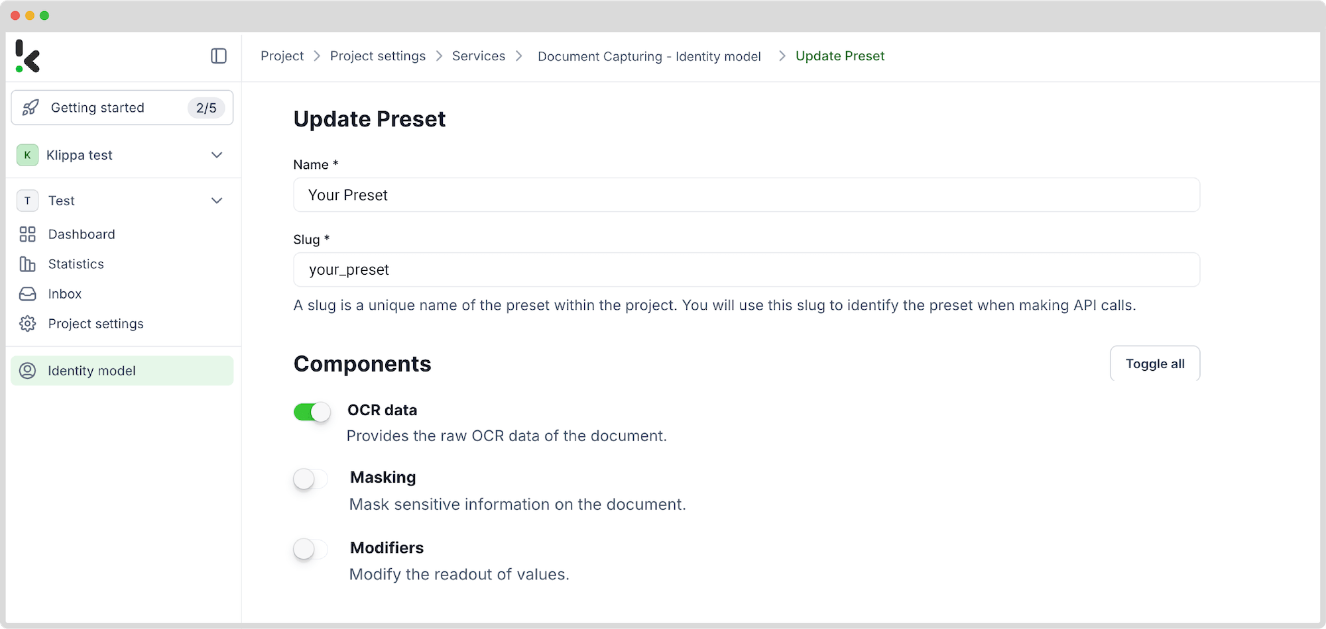Click the Toggle all button
The height and width of the screenshot is (629, 1326).
tap(1155, 363)
